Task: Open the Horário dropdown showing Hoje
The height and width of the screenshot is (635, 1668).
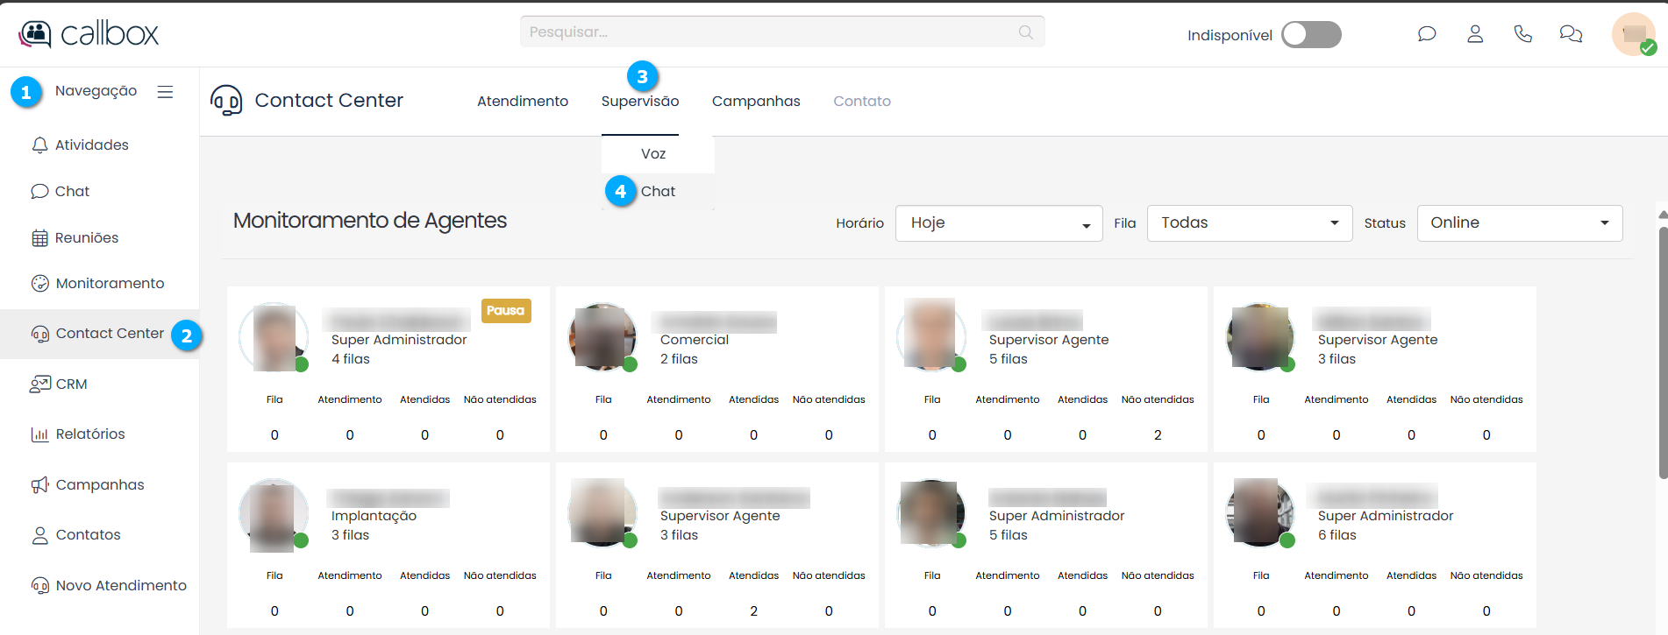Action: pyautogui.click(x=998, y=223)
